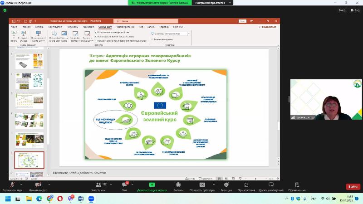The height and width of the screenshot is (204, 363).
Task: Expand audio options arrow next to microphone
Action: [x=21, y=185]
